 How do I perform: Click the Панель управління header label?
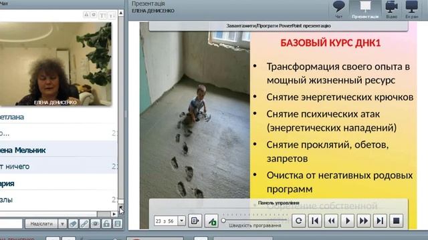[278, 203]
